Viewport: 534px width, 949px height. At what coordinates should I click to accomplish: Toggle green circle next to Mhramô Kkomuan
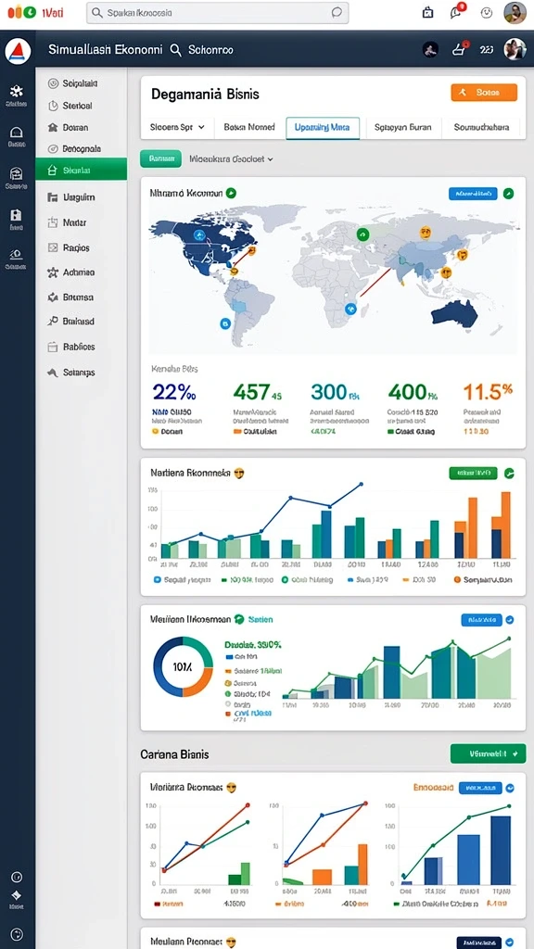[x=230, y=193]
